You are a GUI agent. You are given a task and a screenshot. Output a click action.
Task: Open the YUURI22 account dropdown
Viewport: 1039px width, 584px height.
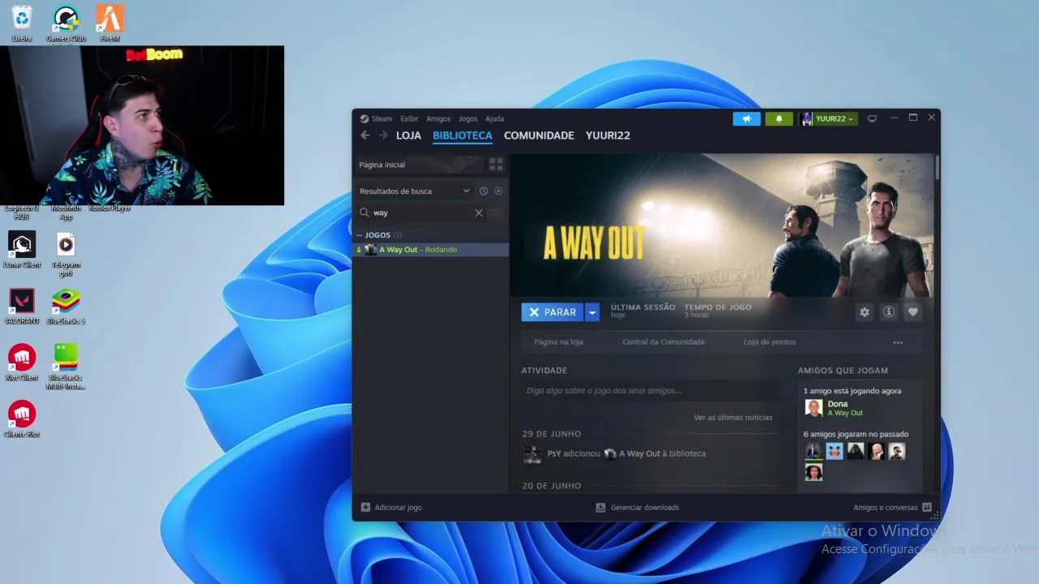tap(827, 118)
